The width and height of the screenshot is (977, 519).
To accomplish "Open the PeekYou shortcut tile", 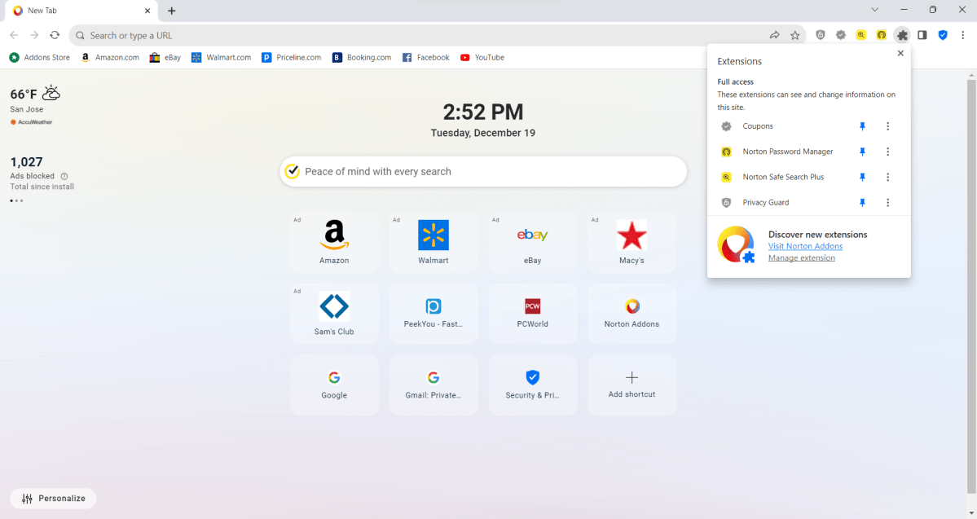I will point(433,314).
